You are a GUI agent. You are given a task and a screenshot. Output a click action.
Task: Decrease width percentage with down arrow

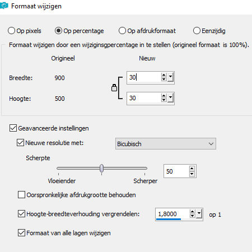[x=164, y=79]
